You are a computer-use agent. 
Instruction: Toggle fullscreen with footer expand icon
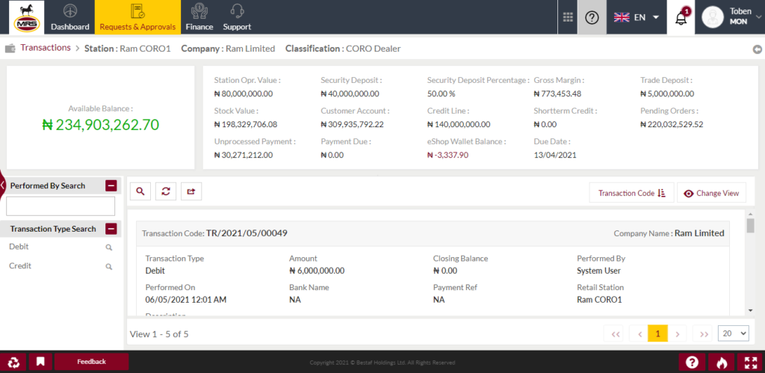point(750,363)
